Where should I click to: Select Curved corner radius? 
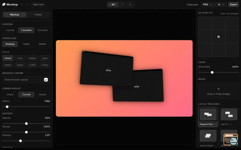26,94
